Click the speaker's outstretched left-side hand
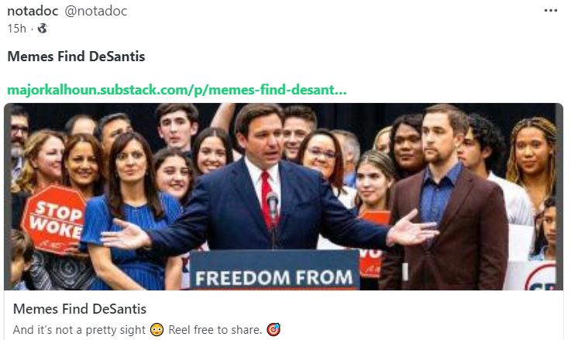Image resolution: width=571 pixels, height=340 pixels. 126,234
